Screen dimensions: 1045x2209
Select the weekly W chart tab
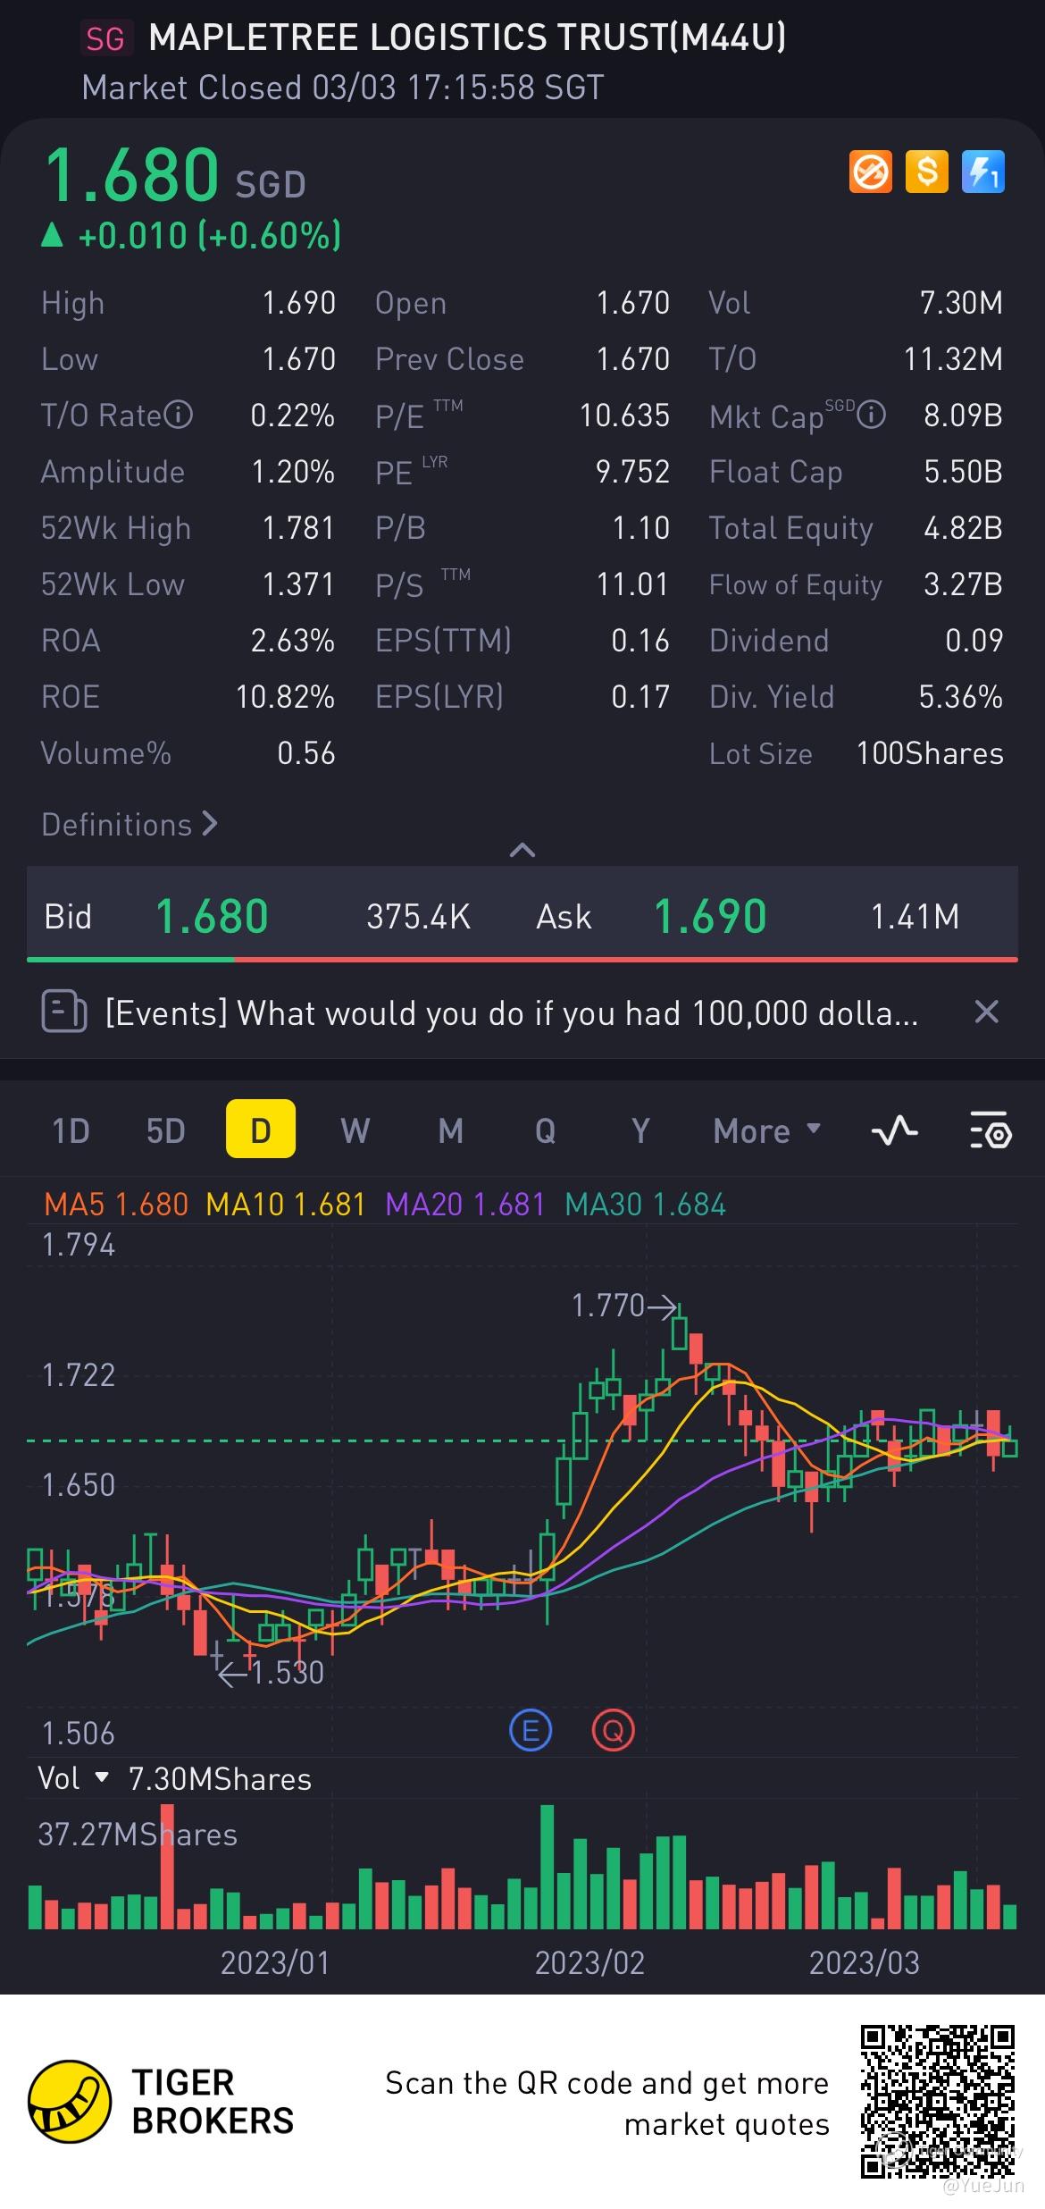click(355, 1131)
